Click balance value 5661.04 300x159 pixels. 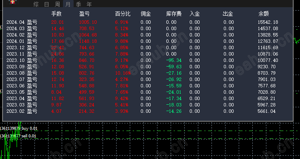(x=266, y=111)
